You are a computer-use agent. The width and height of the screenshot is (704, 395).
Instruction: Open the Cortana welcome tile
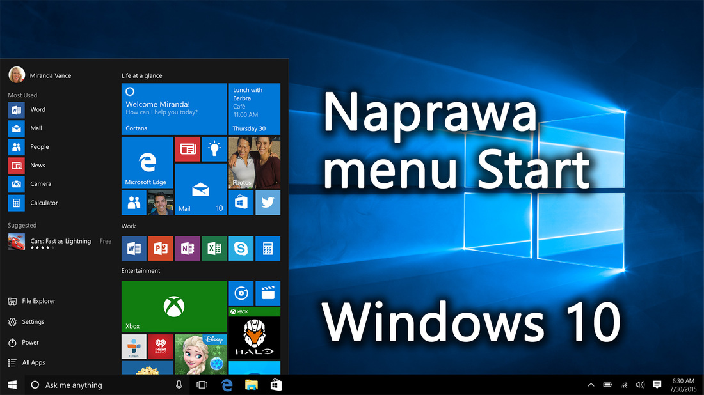[x=173, y=109]
